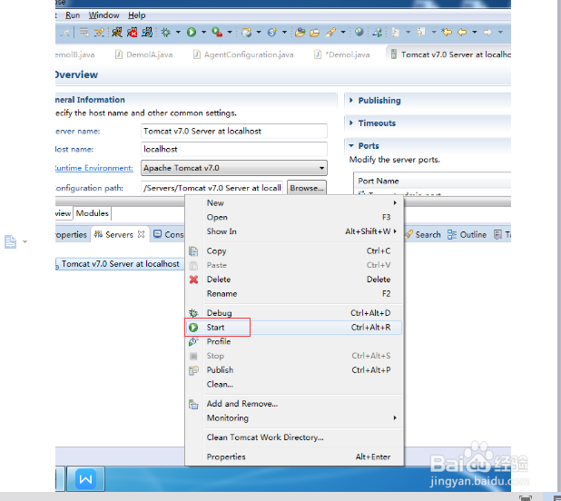Click the Publish icon in context menu
This screenshot has height=501, width=561.
point(193,370)
